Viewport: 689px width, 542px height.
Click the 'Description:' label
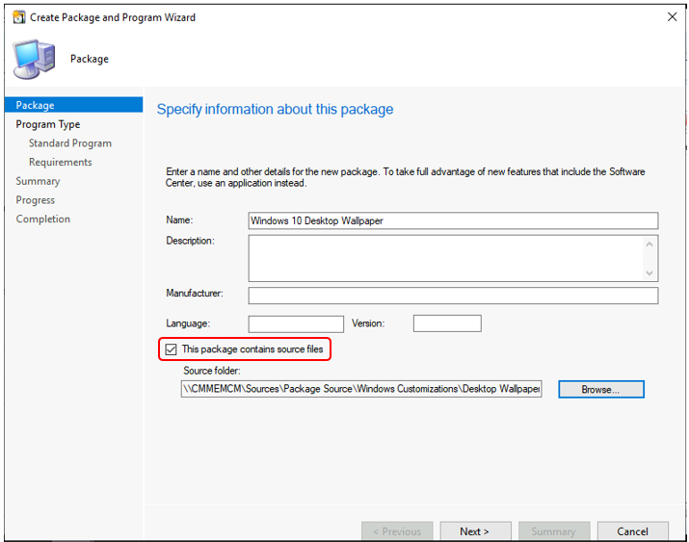190,241
